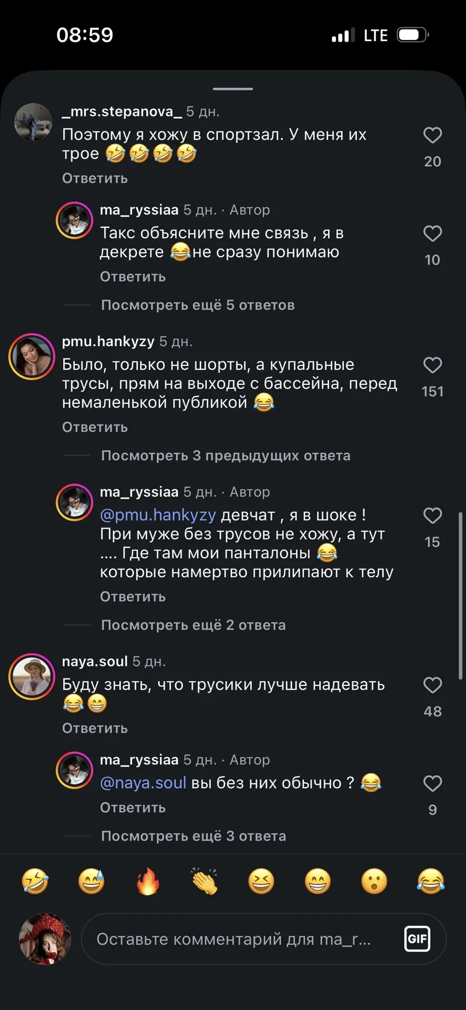The height and width of the screenshot is (1010, 466).
Task: Tap the surprised face emoji reaction
Action: click(x=374, y=881)
